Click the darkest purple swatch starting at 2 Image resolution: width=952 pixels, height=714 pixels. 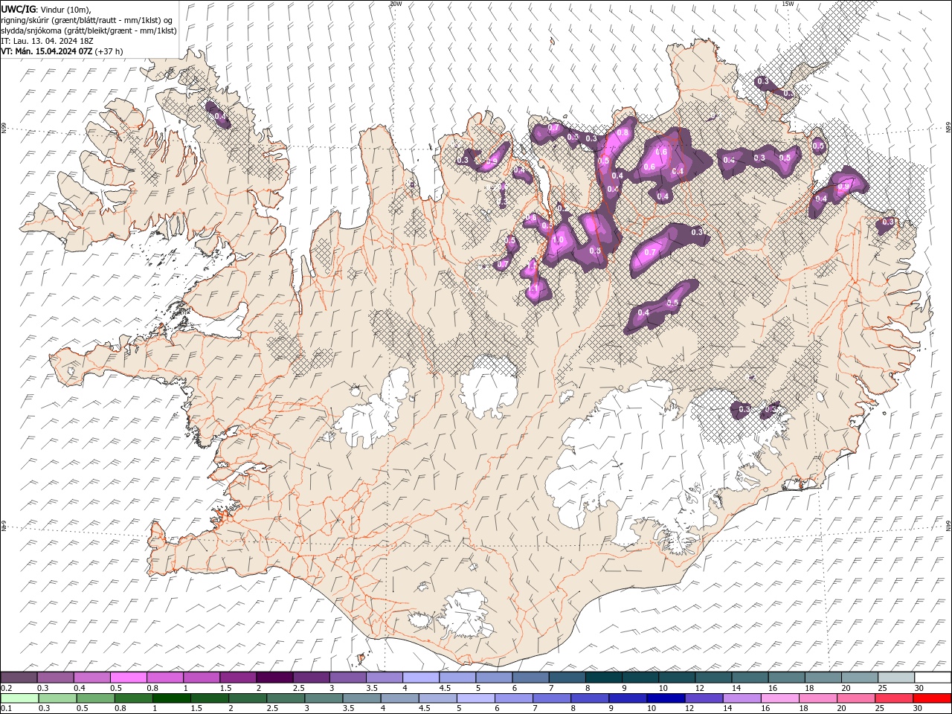point(274,678)
